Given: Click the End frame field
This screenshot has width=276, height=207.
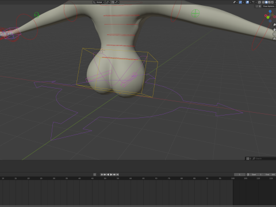Looking at the screenshot, I should 270,175.
